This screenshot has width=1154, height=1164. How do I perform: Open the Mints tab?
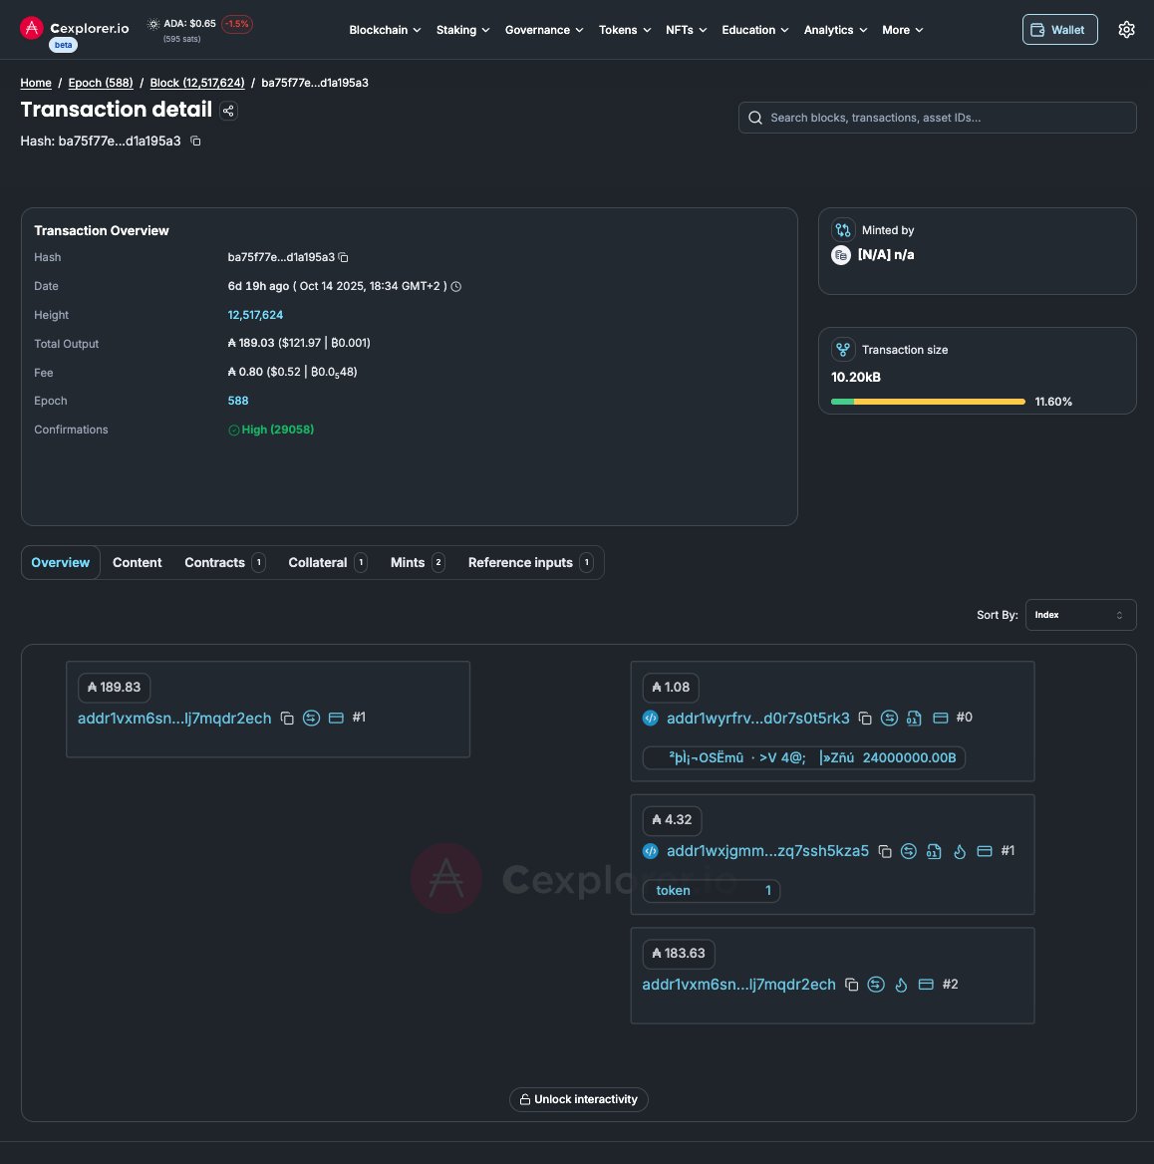(x=409, y=562)
